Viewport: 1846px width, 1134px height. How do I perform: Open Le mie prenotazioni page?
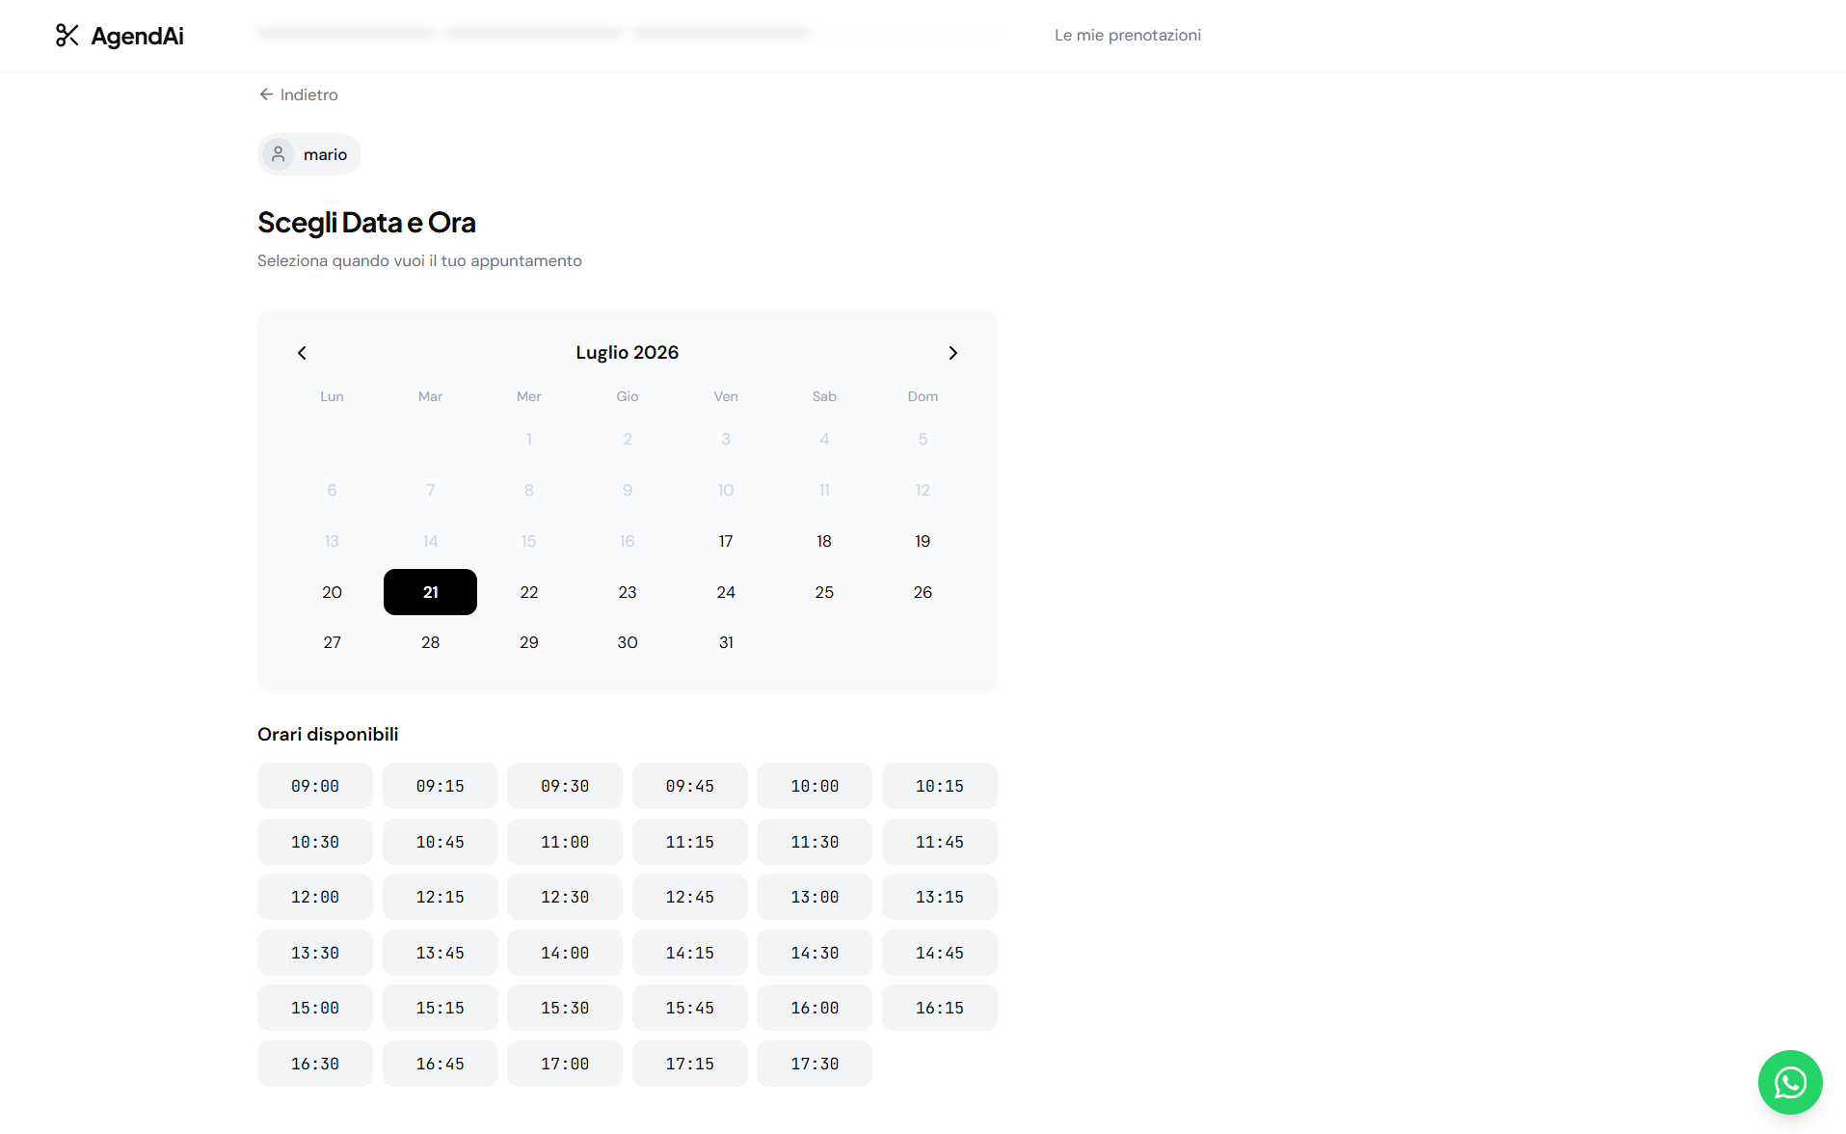1127,35
